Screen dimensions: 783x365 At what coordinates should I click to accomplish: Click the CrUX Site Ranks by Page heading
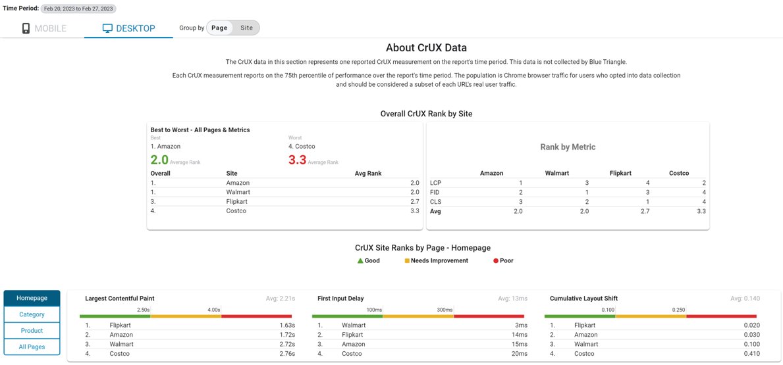point(423,247)
